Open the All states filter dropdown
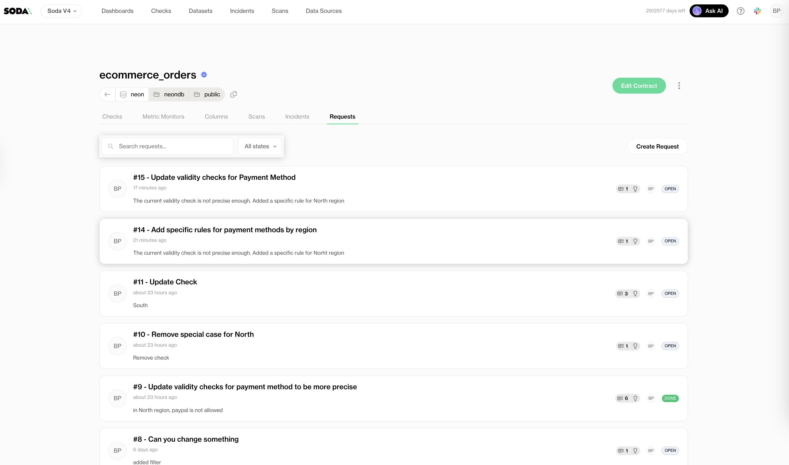Image resolution: width=789 pixels, height=465 pixels. 260,146
